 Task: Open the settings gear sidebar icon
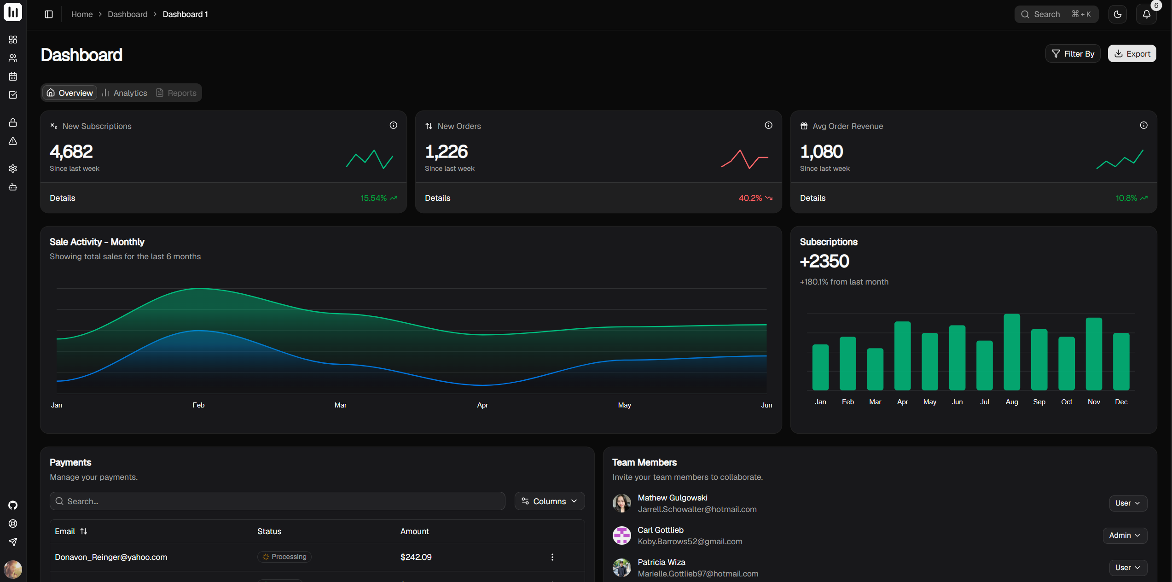point(13,169)
